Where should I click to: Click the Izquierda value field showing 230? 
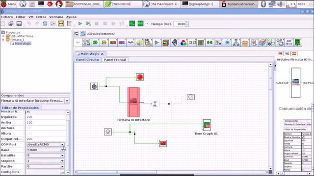point(46,117)
